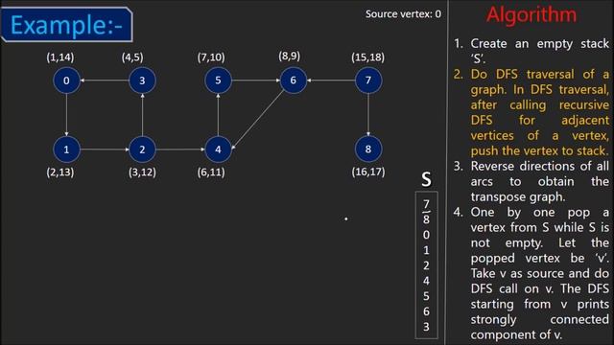This screenshot has height=345, width=614.
Task: Click highlighted step 2 'Do DFS traversal'
Action: pos(531,112)
